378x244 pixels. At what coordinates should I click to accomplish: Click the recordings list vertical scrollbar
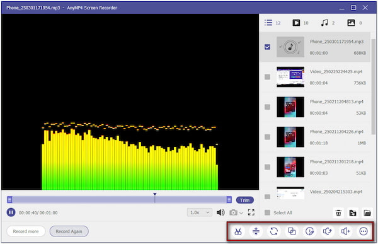point(374,86)
